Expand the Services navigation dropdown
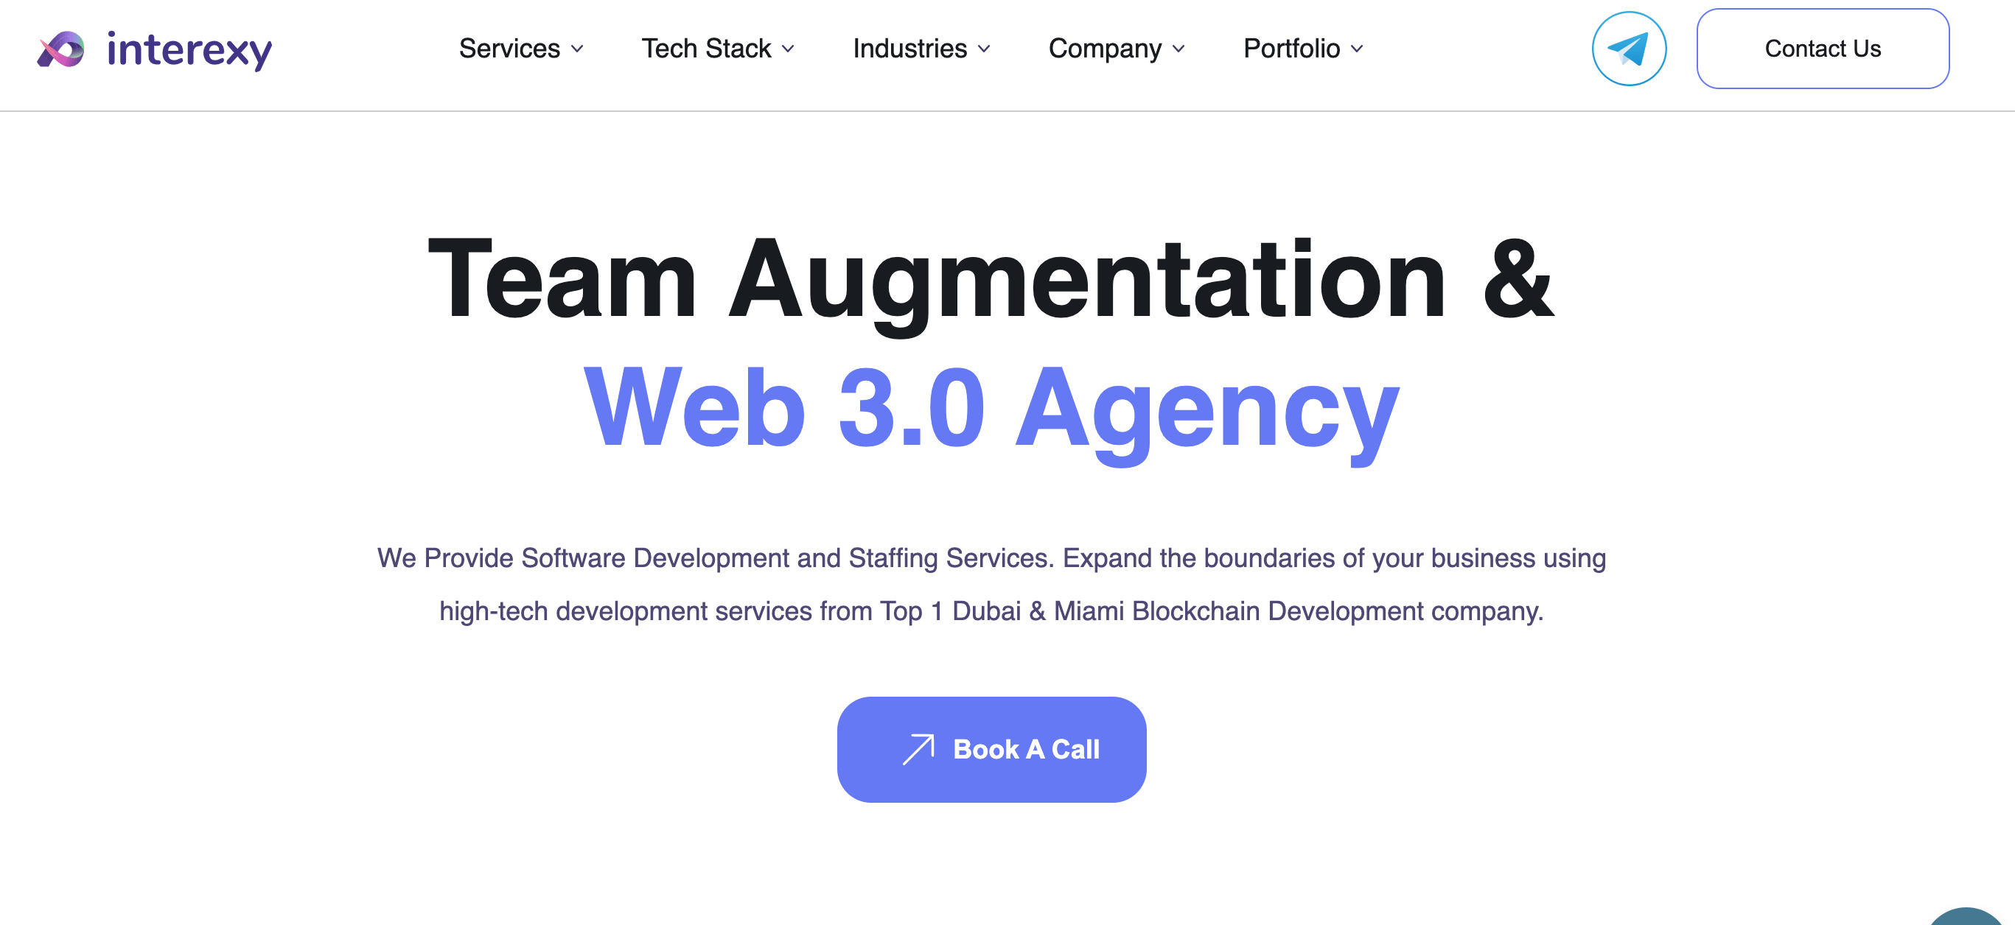Screen dimensions: 2015x925 [520, 49]
